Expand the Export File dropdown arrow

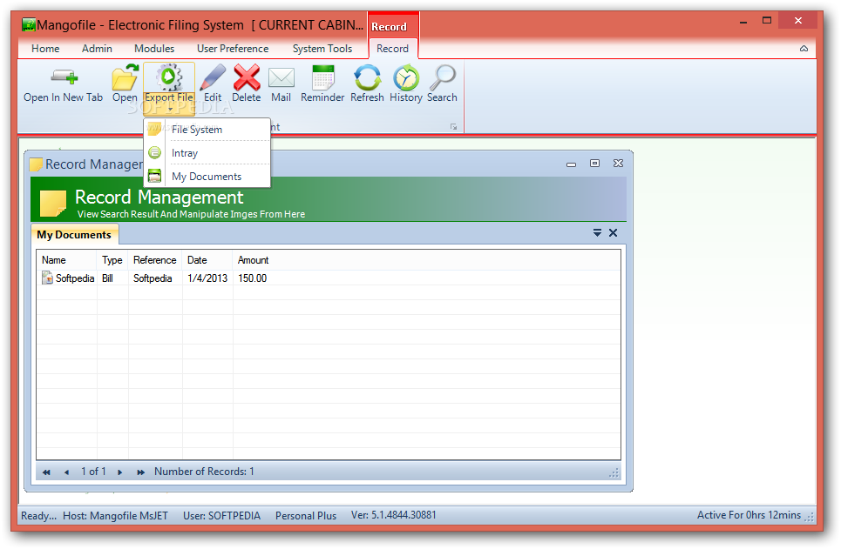[x=169, y=110]
